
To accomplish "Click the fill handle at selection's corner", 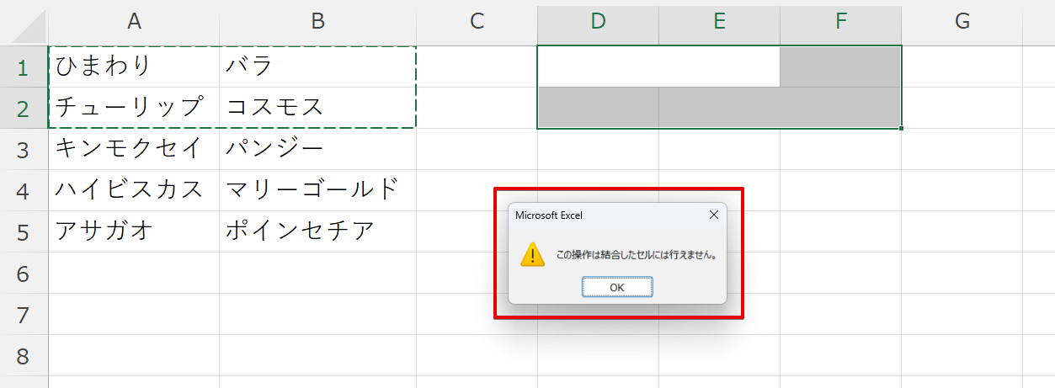I will click(x=901, y=128).
